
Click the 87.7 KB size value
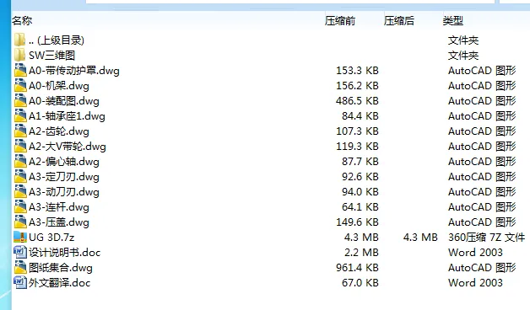360,162
